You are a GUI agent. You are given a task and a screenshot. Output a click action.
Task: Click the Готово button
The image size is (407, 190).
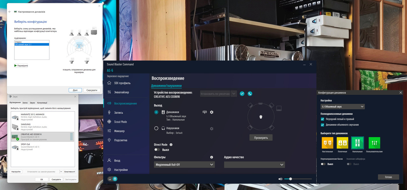(x=388, y=177)
